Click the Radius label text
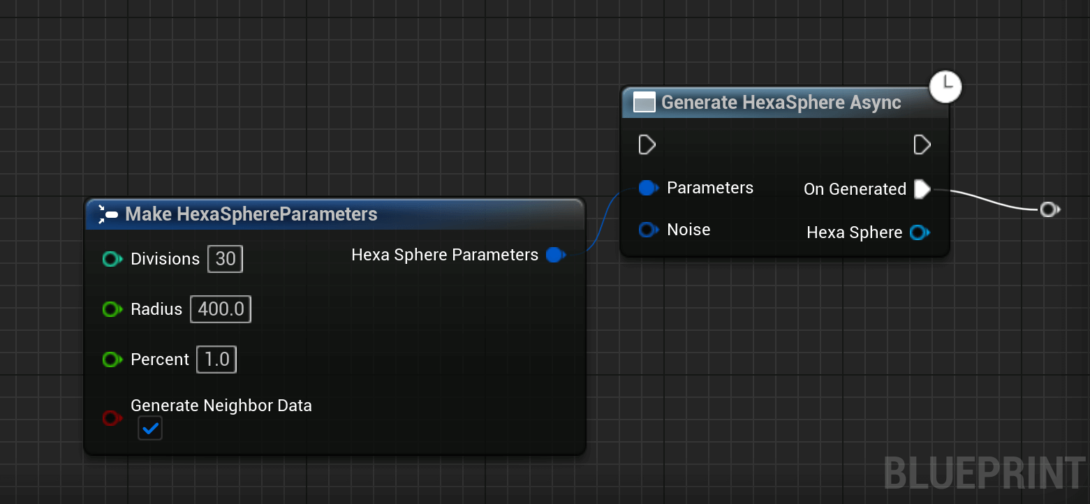 click(x=156, y=309)
